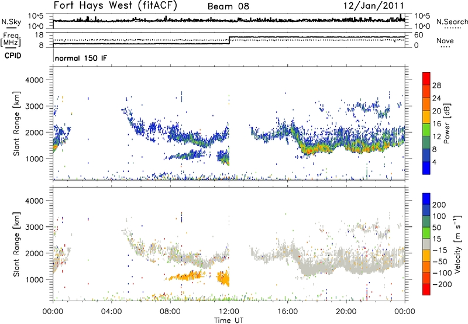
Task: Click the teal 8–12 dB power colorbar segment
Action: coord(426,142)
